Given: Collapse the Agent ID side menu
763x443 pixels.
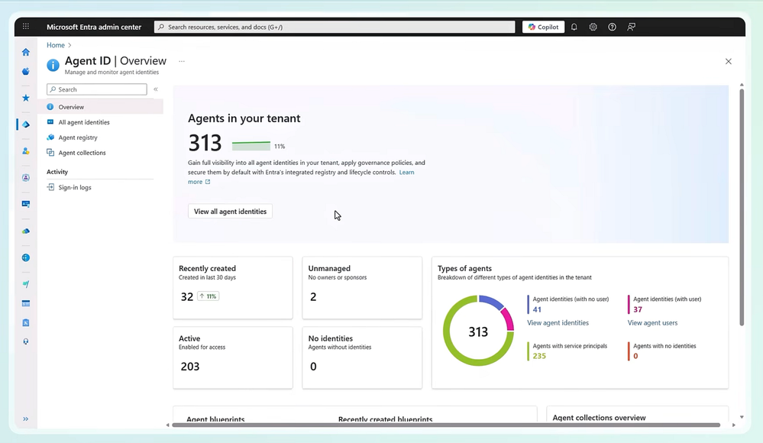Looking at the screenshot, I should click(156, 89).
